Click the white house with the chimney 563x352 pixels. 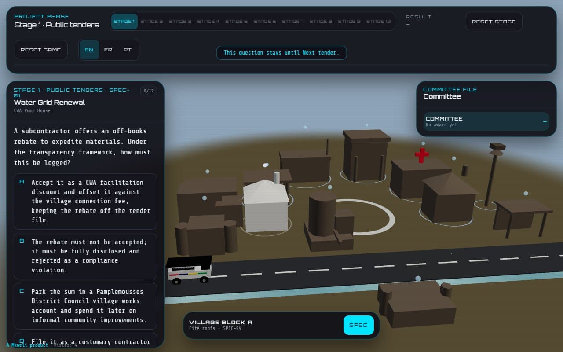(266, 205)
